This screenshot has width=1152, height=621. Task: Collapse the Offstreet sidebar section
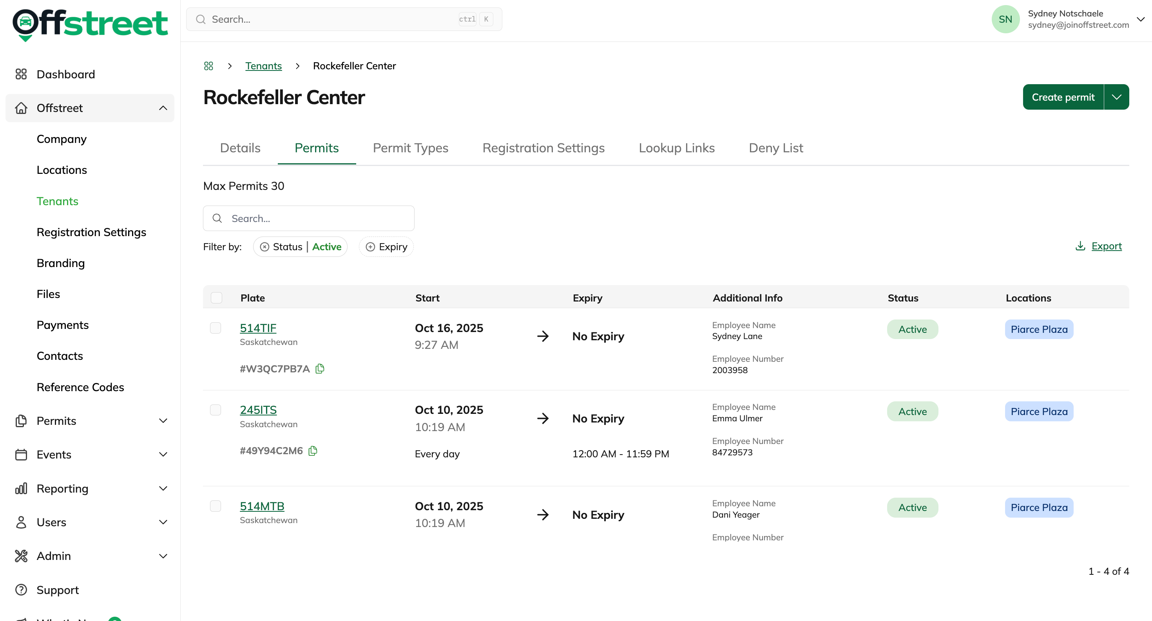click(x=163, y=108)
